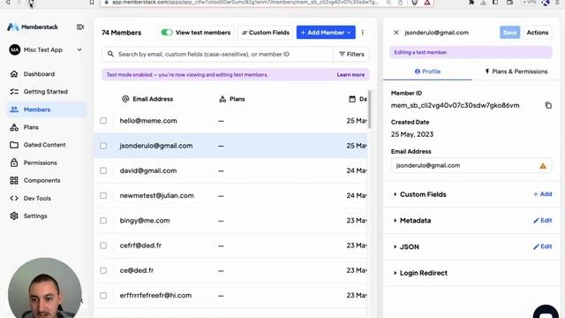Save the member changes
This screenshot has width=565, height=318.
click(x=510, y=33)
